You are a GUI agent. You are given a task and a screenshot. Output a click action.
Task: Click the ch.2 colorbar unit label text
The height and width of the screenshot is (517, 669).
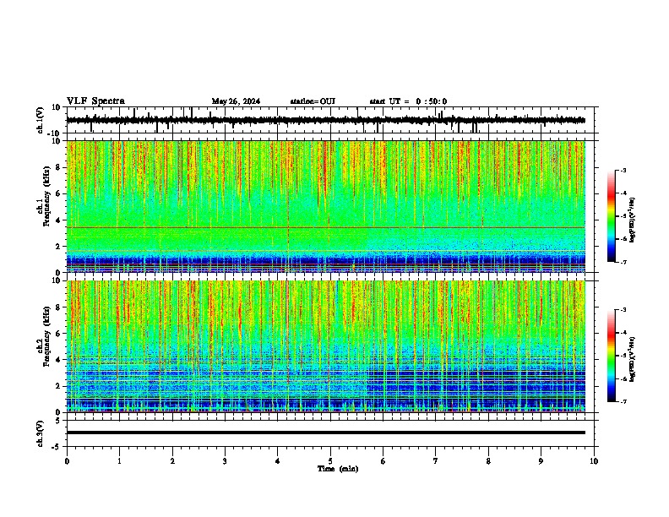click(633, 359)
